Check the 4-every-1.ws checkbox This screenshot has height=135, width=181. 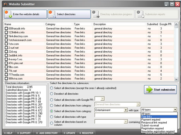tap(6, 59)
